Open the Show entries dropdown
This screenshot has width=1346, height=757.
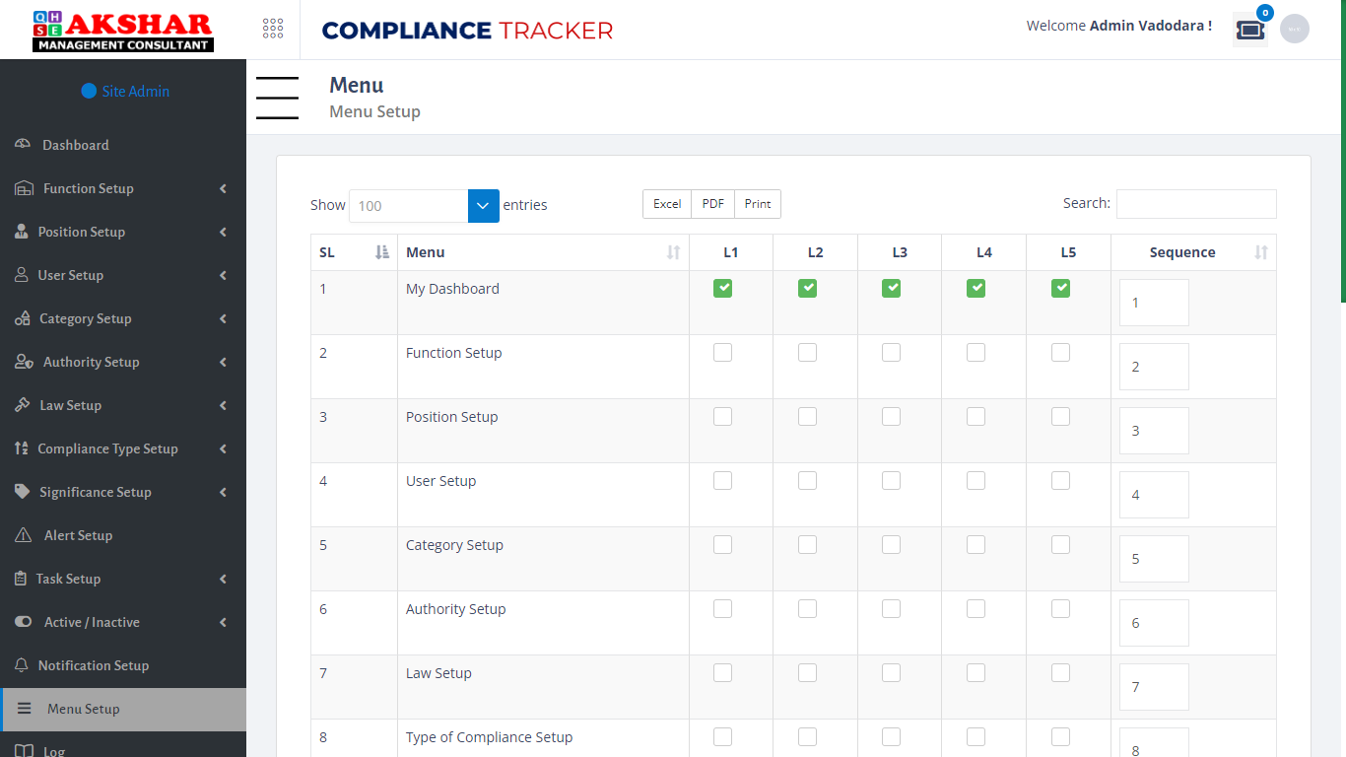[482, 205]
